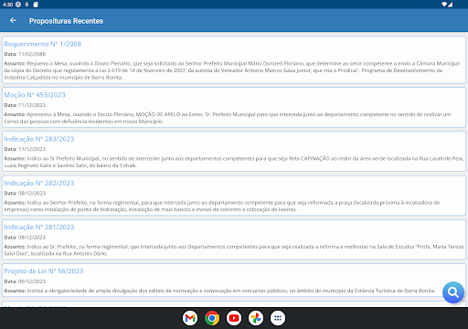Select Moção 453 date 11/12/2023
The image size is (468, 329).
pyautogui.click(x=32, y=105)
